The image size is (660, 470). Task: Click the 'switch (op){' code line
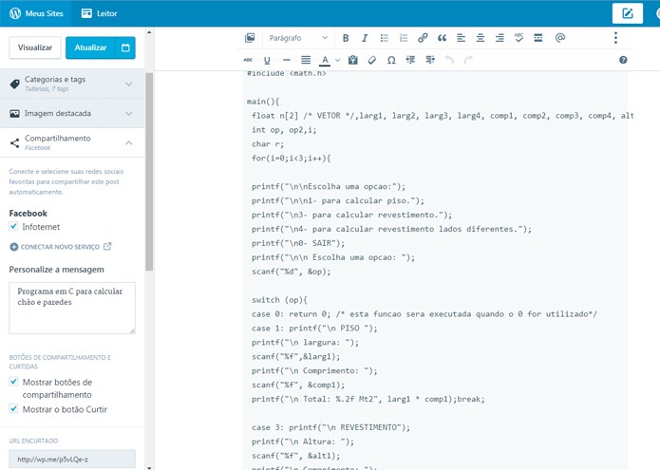point(279,300)
